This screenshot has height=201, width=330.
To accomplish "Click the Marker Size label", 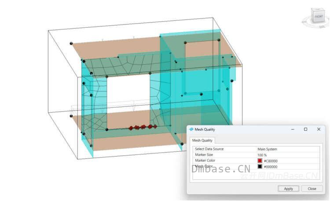I will [204, 155].
